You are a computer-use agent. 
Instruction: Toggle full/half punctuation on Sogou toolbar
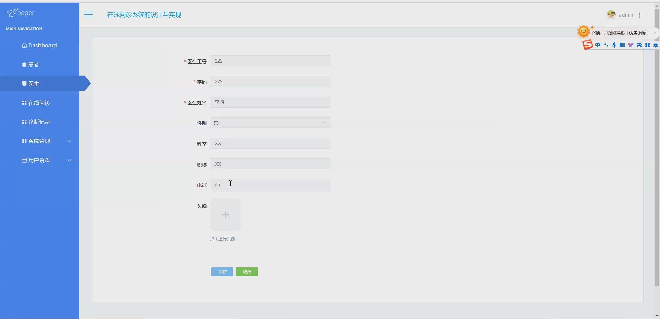(x=606, y=45)
